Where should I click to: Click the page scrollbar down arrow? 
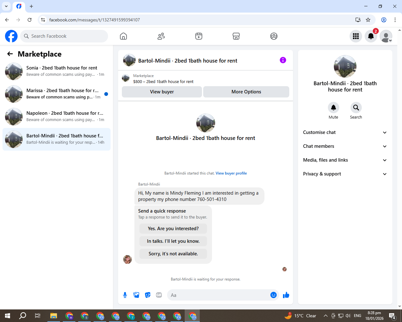399,307
